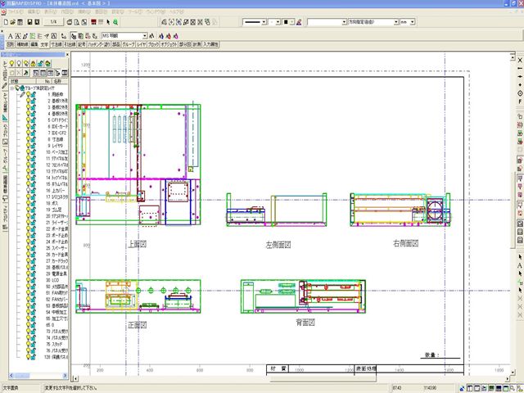Click the pen color icon beside the color swatch
This screenshot has height=393, width=524.
[299, 22]
